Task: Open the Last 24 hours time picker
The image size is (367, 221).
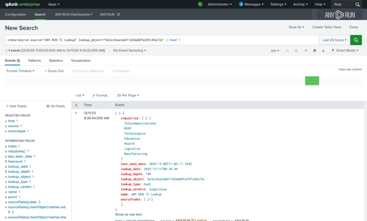Action: (x=334, y=40)
